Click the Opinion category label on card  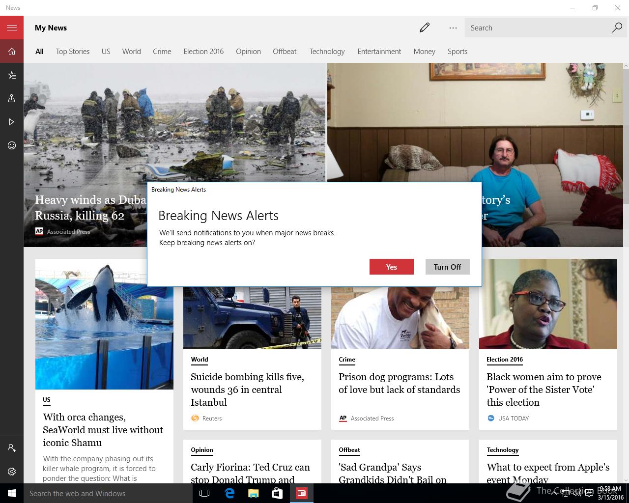pyautogui.click(x=202, y=450)
